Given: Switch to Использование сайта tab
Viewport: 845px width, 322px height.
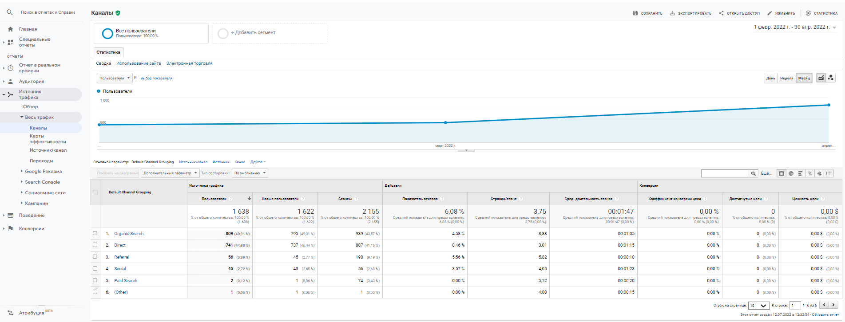Looking at the screenshot, I should coord(139,63).
